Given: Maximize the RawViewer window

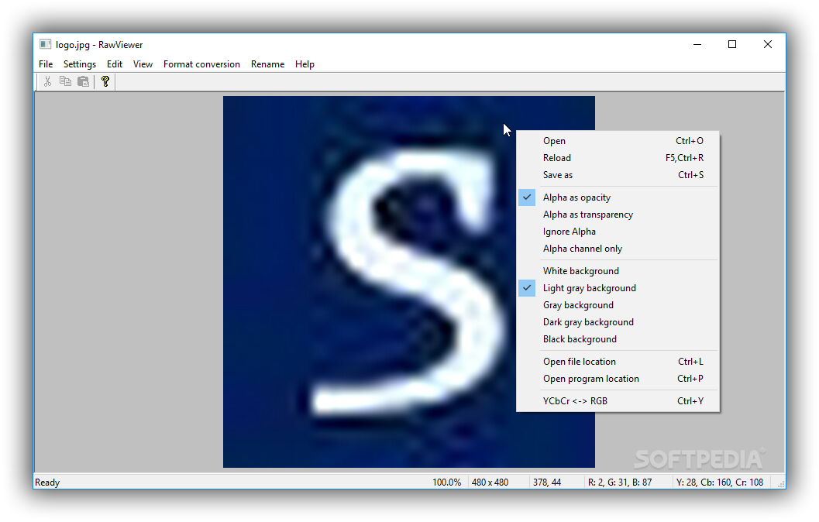Looking at the screenshot, I should pyautogui.click(x=732, y=44).
